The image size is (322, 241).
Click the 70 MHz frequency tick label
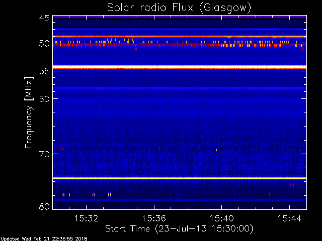[x=44, y=154]
